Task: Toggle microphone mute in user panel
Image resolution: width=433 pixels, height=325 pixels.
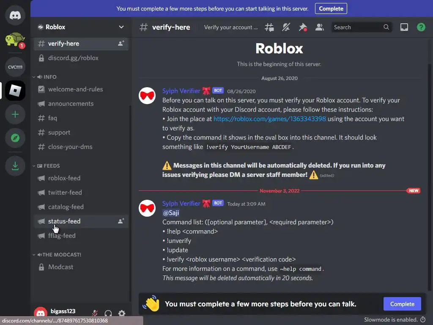Action: tap(95, 313)
